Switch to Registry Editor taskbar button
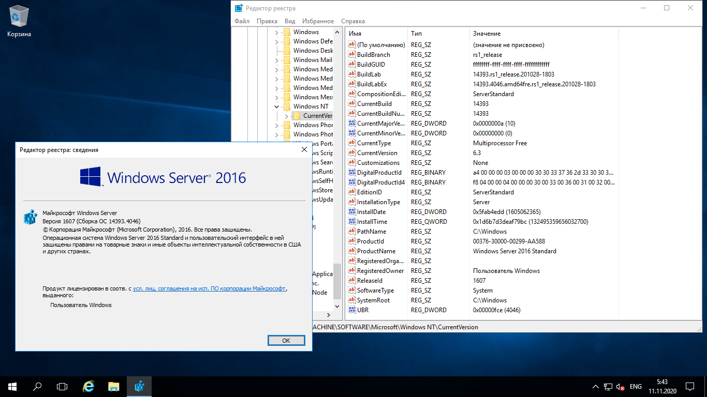This screenshot has width=707, height=397. click(139, 386)
